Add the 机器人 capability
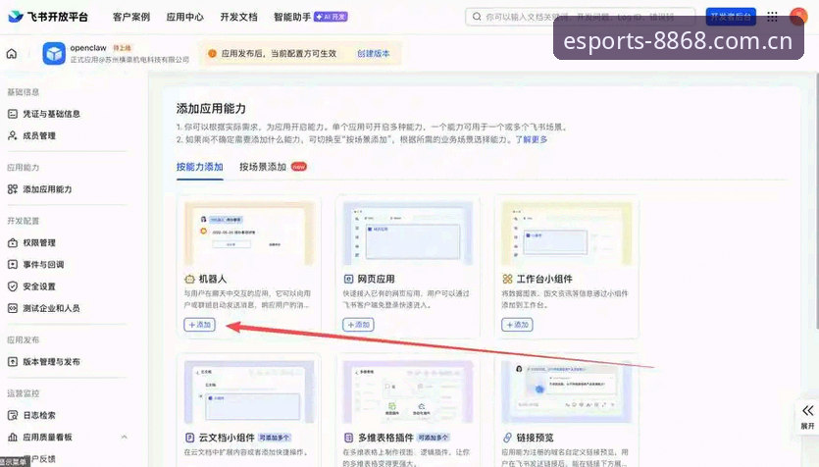Screen dimensions: 819x467 [x=199, y=325]
